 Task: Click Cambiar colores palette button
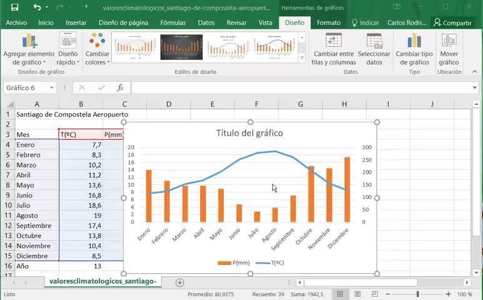click(x=97, y=49)
